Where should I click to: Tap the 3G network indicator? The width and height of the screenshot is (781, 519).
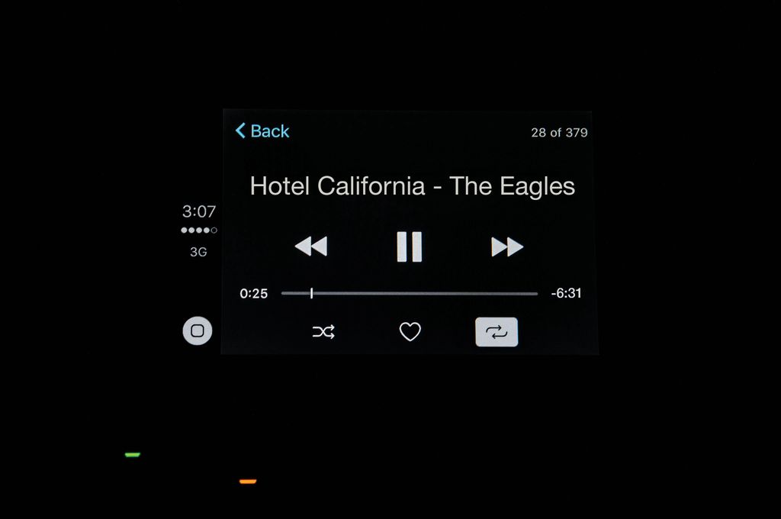point(198,252)
